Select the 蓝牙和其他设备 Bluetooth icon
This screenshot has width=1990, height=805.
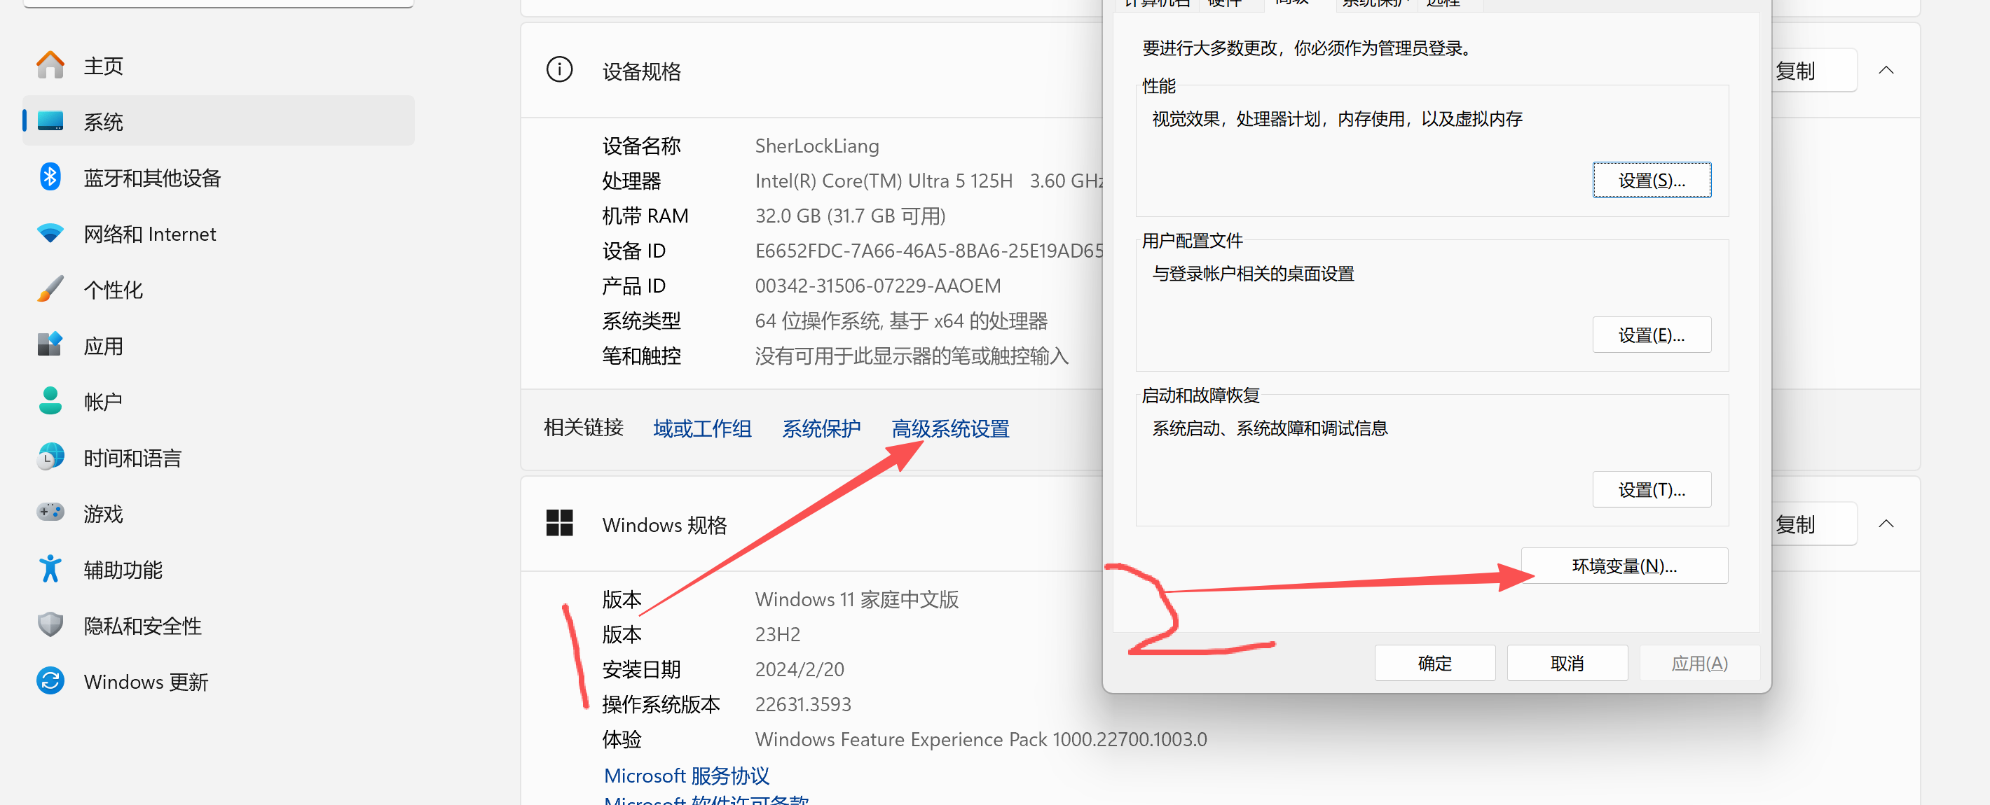tap(50, 178)
